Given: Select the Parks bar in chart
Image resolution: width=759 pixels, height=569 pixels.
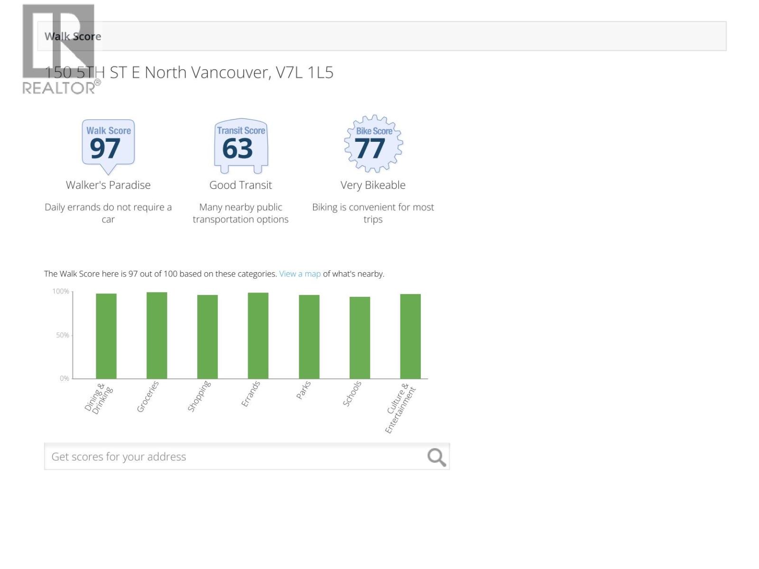Looking at the screenshot, I should 309,337.
